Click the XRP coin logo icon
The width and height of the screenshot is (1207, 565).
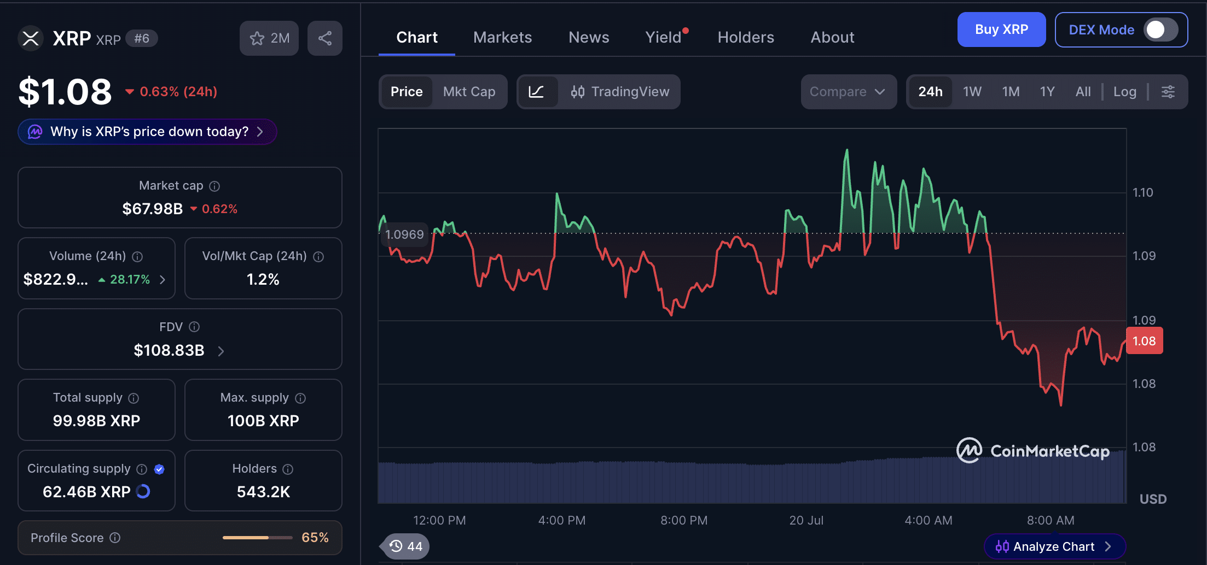point(31,38)
